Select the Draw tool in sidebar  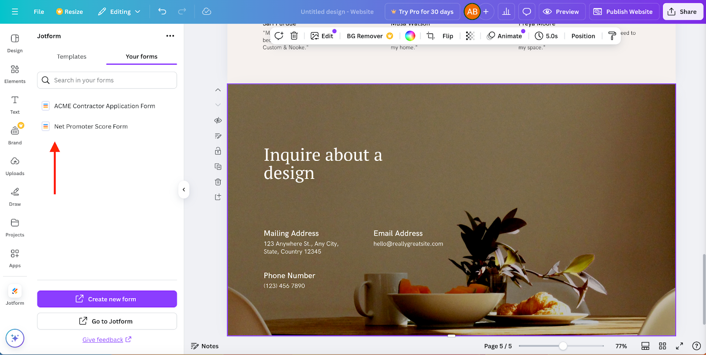[15, 197]
